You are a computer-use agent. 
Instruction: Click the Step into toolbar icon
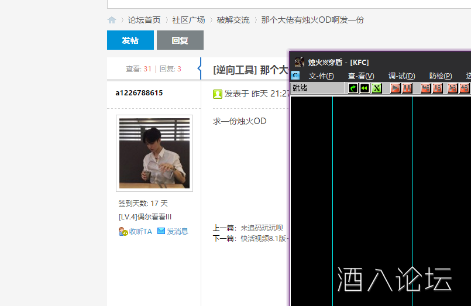pos(425,88)
